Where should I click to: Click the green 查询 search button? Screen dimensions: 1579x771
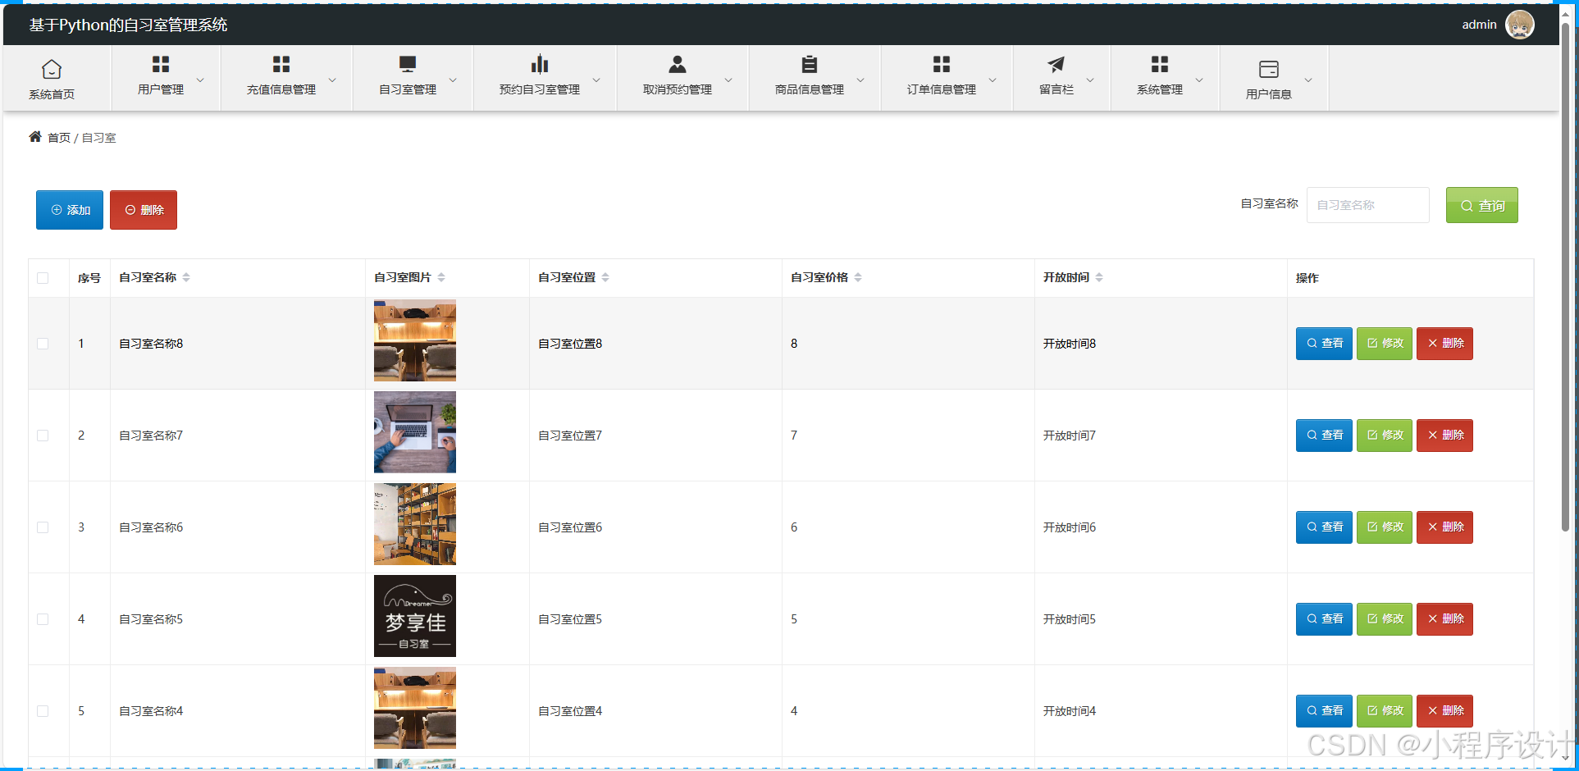coord(1481,205)
